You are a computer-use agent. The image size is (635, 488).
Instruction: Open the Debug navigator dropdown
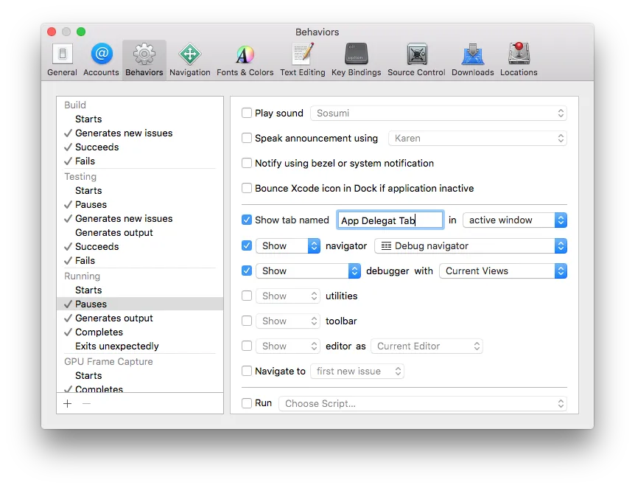[471, 245]
